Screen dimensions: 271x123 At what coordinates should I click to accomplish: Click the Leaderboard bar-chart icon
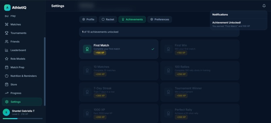[7, 50]
